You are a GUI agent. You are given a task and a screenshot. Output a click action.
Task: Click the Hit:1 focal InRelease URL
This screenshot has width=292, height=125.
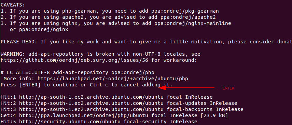tap(91, 97)
